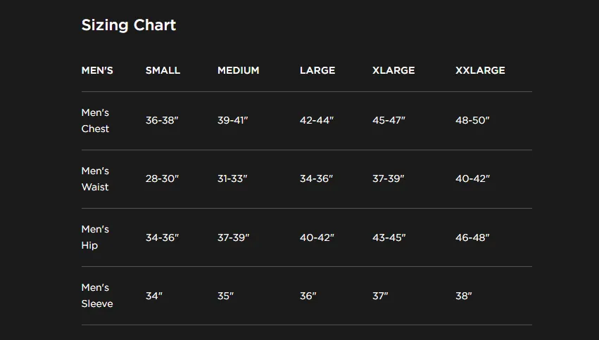Screen dimensions: 599x340
Task: Select the Men's Sleeve row label
Action: pos(97,296)
